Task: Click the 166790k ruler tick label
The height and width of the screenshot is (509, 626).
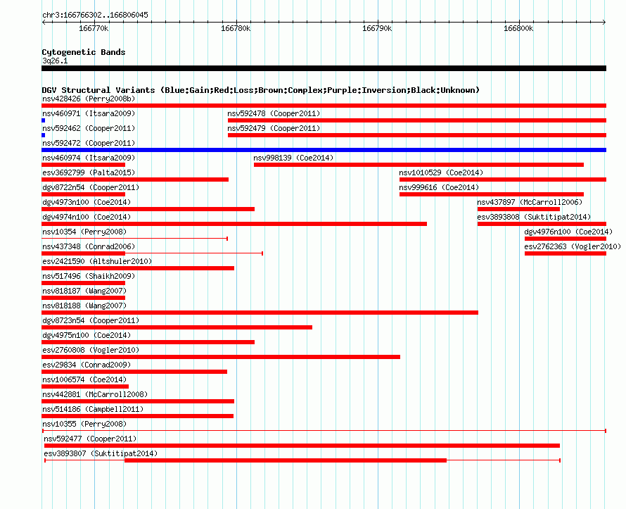Action: click(x=377, y=28)
